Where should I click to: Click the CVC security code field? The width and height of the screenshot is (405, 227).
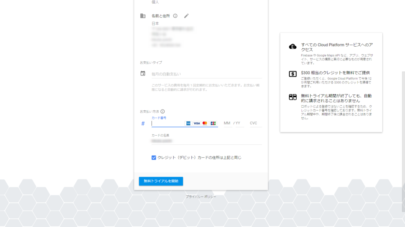coord(255,123)
